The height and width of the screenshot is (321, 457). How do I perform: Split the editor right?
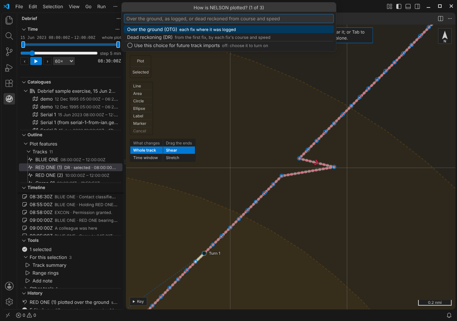pos(441,19)
